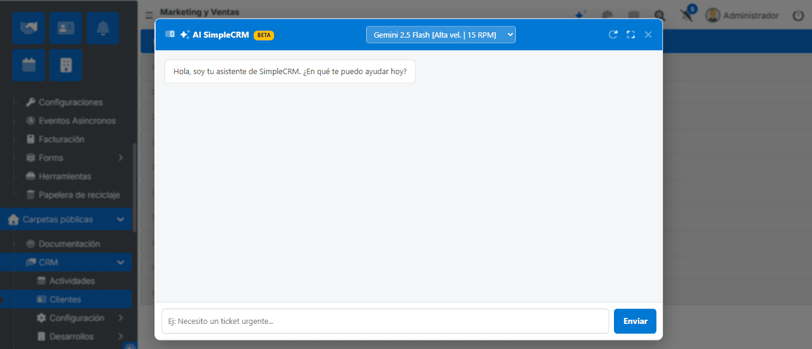
Task: Open the building shortcut tile
Action: point(66,65)
